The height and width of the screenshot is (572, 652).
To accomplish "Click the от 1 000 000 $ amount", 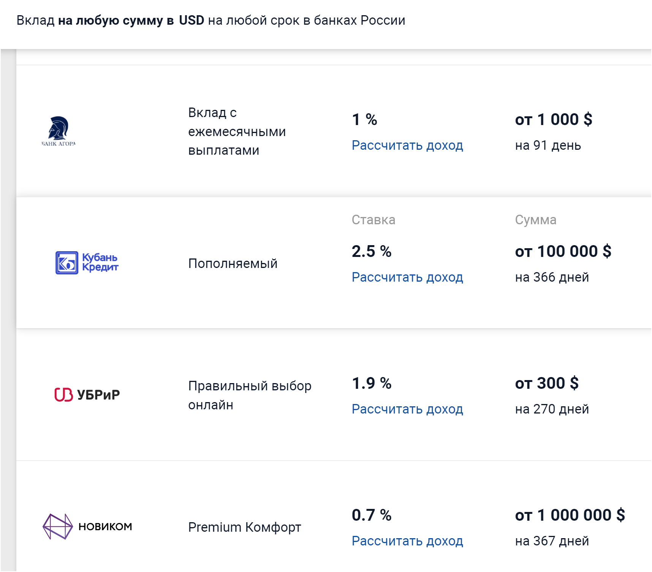I will pos(570,515).
